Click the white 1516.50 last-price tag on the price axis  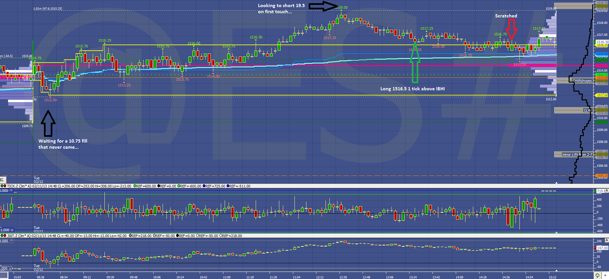[x=602, y=42]
